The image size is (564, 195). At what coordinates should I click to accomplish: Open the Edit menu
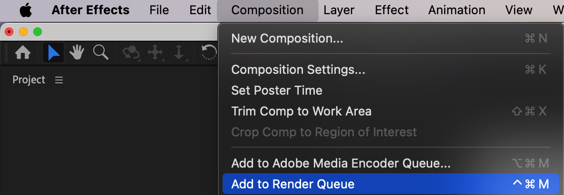pos(200,10)
